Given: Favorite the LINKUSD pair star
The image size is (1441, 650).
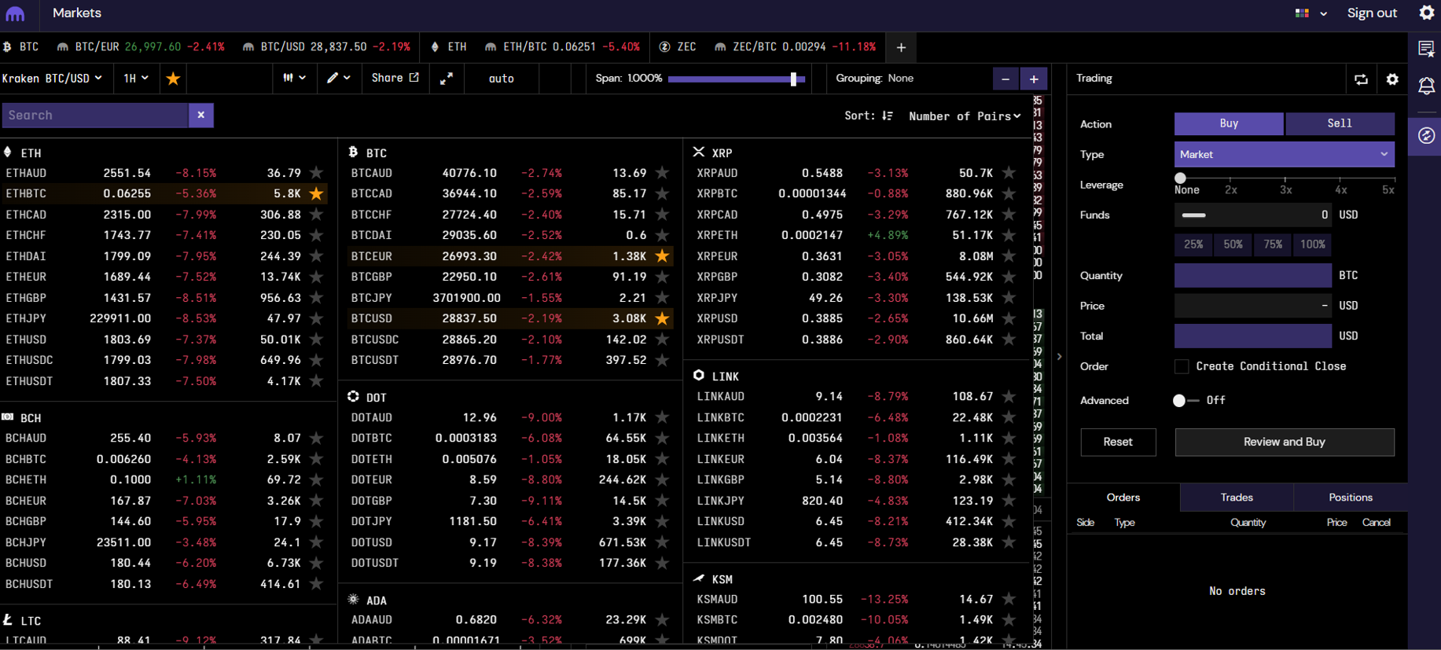Looking at the screenshot, I should point(1009,521).
